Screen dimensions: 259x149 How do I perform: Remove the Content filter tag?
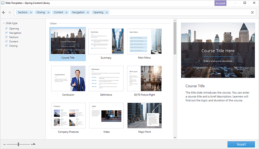click(66, 13)
